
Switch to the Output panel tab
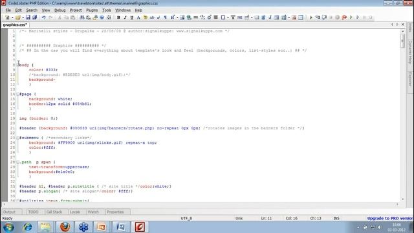tap(12, 212)
